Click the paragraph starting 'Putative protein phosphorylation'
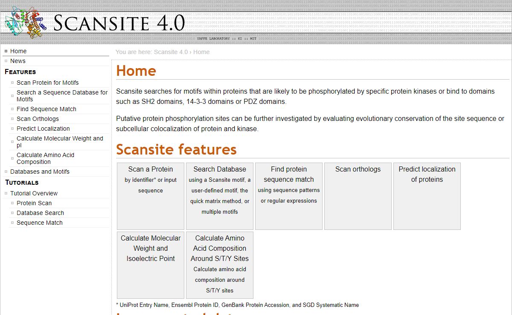 (x=310, y=124)
